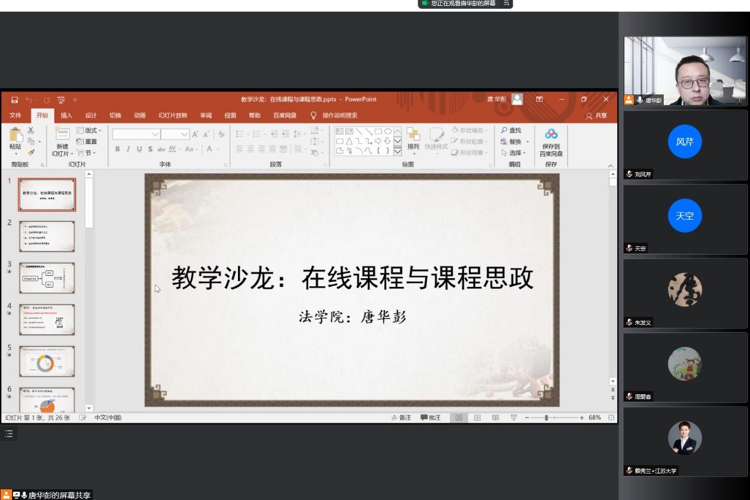Open the 插入 ribbon tab
This screenshot has width=750, height=500.
pos(66,116)
